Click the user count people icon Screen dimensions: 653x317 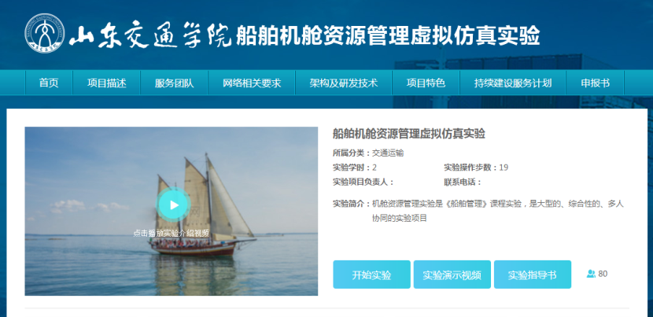point(591,274)
